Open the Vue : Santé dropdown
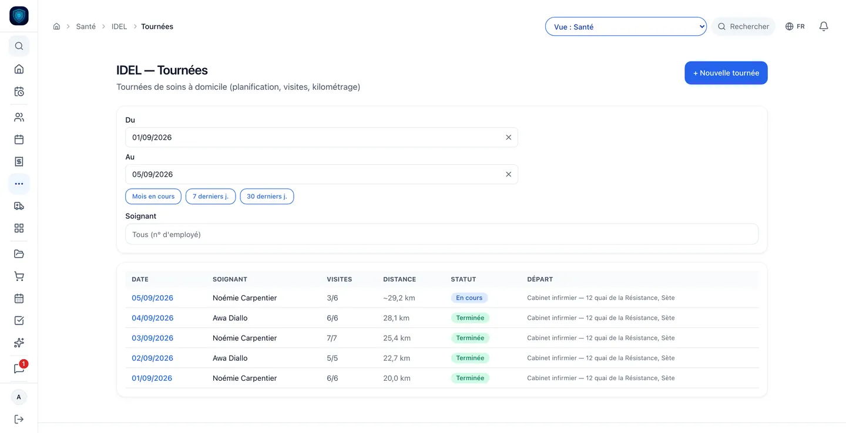The width and height of the screenshot is (846, 433). pyautogui.click(x=626, y=26)
